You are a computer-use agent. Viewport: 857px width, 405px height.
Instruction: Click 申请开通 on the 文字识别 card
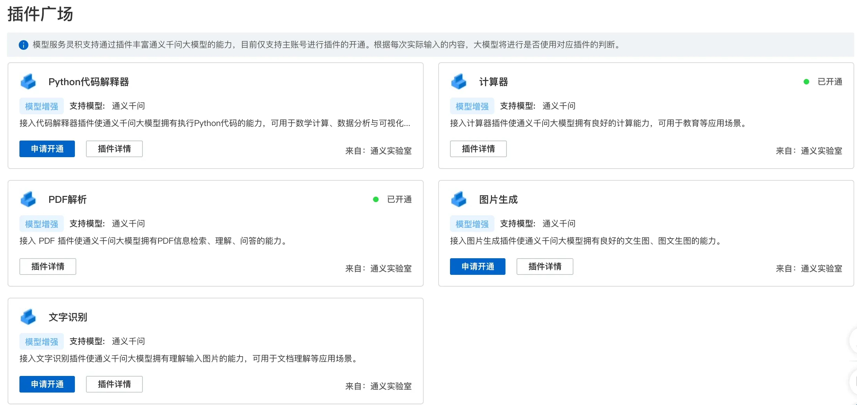[x=47, y=384]
